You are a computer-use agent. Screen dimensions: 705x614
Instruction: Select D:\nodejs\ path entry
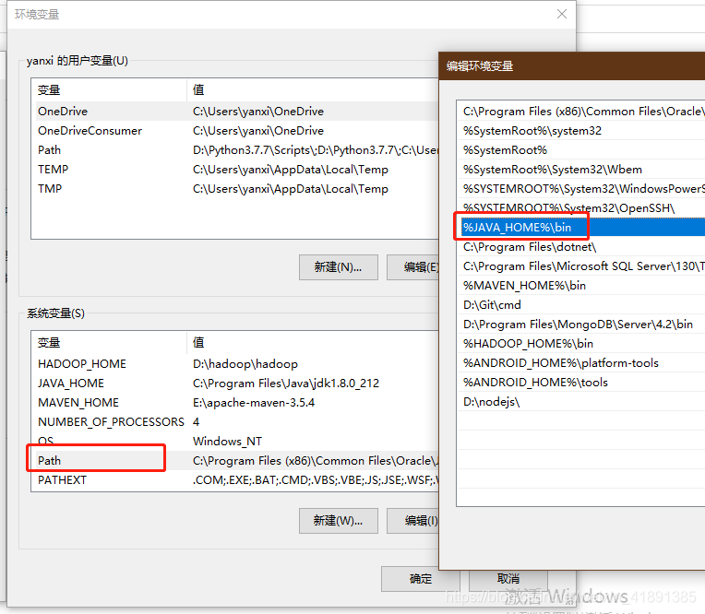(581, 401)
